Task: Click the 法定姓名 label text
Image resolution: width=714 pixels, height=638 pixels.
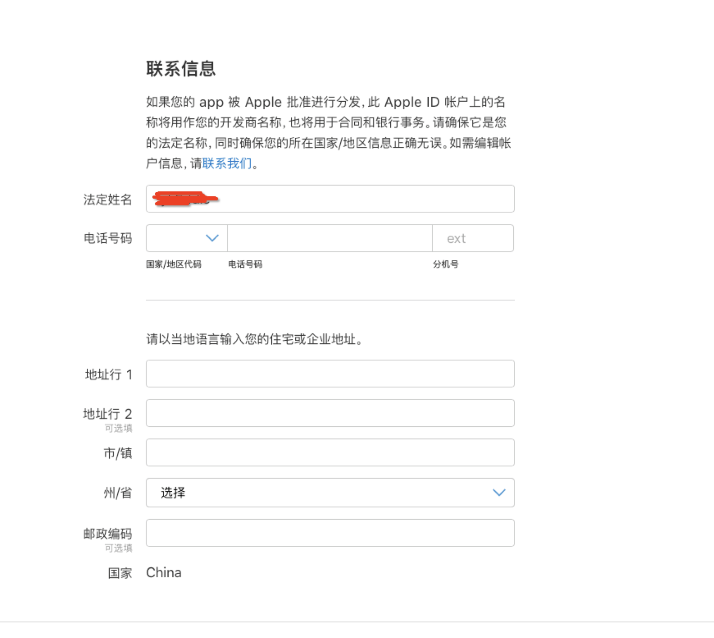Action: click(108, 200)
